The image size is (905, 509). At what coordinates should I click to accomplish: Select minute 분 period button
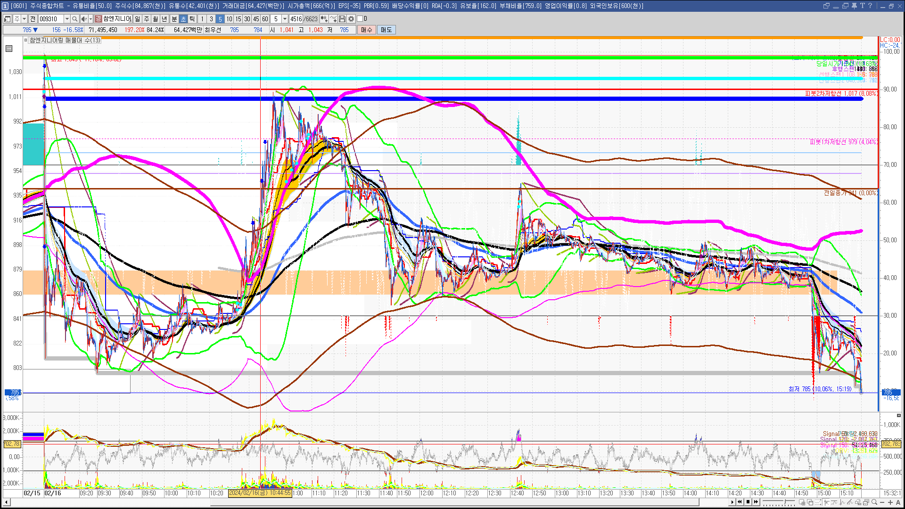174,19
